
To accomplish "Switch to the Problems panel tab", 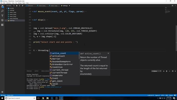I will [x=29, y=71].
